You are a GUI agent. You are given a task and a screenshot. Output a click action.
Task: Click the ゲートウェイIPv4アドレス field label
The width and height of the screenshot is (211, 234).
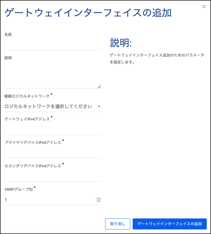coord(27,119)
